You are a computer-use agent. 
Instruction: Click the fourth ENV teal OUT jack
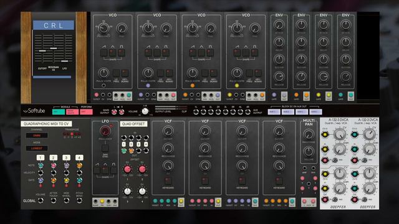click(351, 95)
